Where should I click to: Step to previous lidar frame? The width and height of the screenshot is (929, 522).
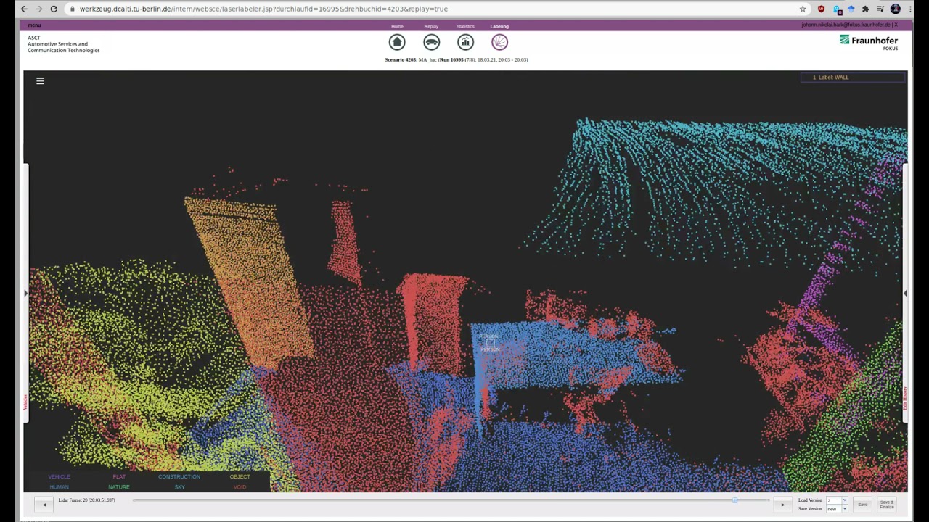click(x=44, y=505)
